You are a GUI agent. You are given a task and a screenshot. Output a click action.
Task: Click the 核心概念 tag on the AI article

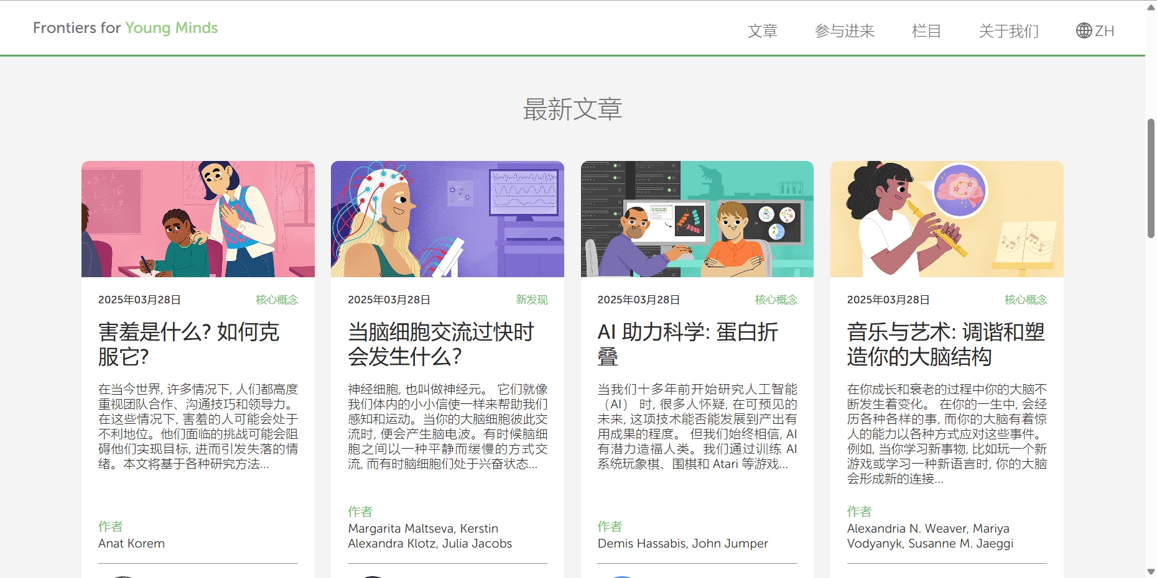pos(776,300)
